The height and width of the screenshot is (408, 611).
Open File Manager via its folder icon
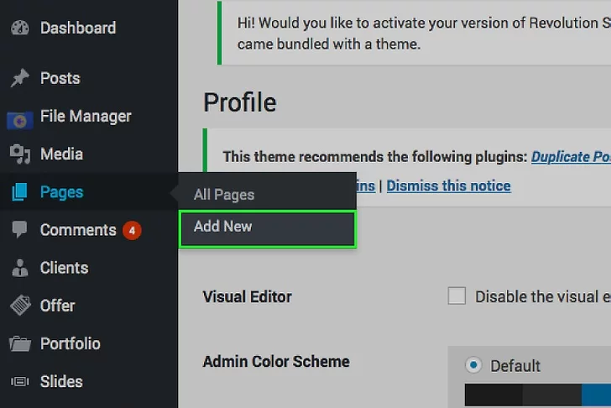[x=19, y=118]
